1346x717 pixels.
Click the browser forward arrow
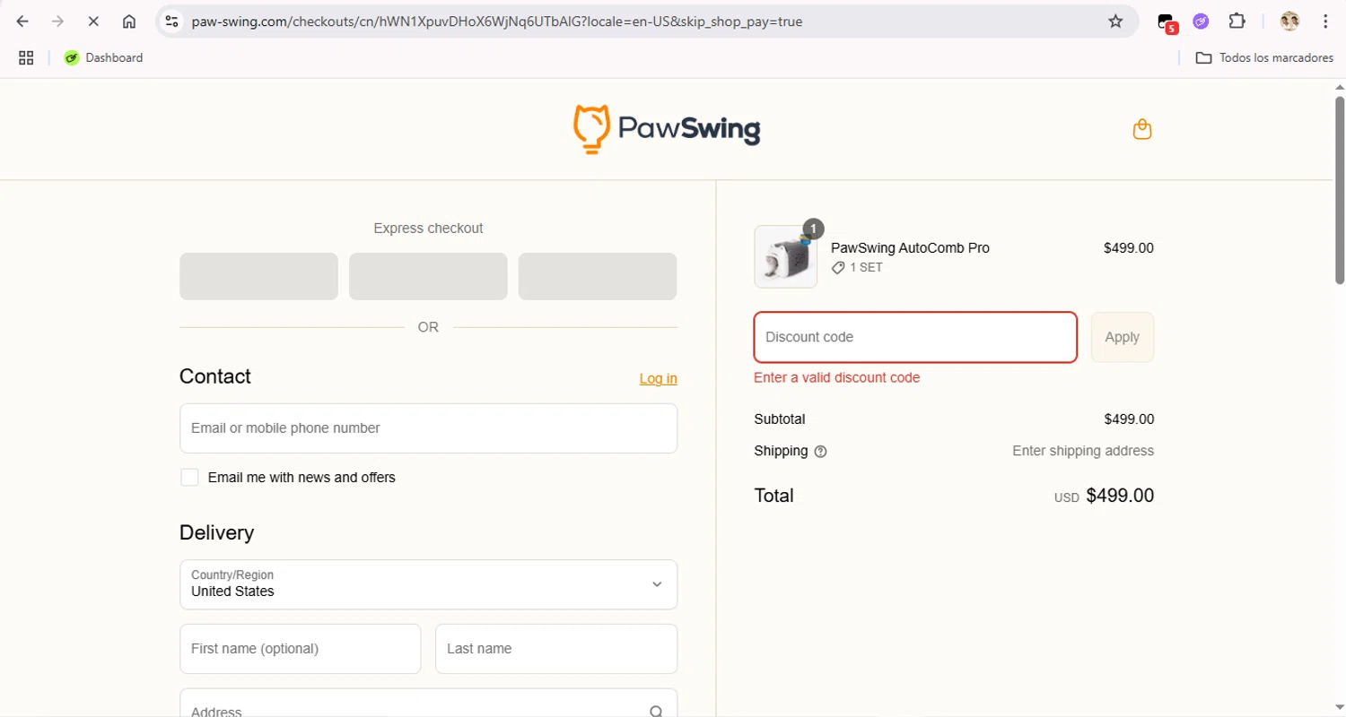(x=58, y=22)
